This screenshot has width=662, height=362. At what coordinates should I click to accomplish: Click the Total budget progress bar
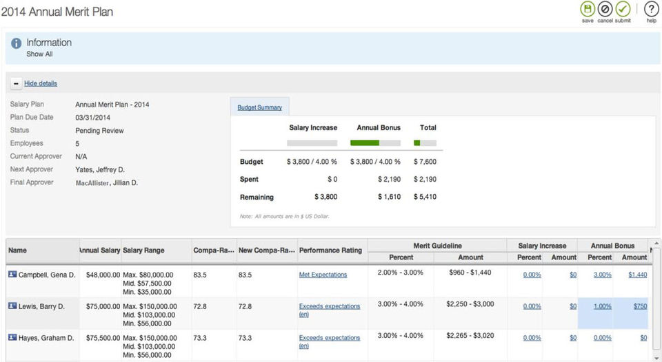pyautogui.click(x=425, y=143)
